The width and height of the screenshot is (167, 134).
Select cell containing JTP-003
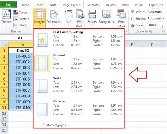click(x=21, y=68)
